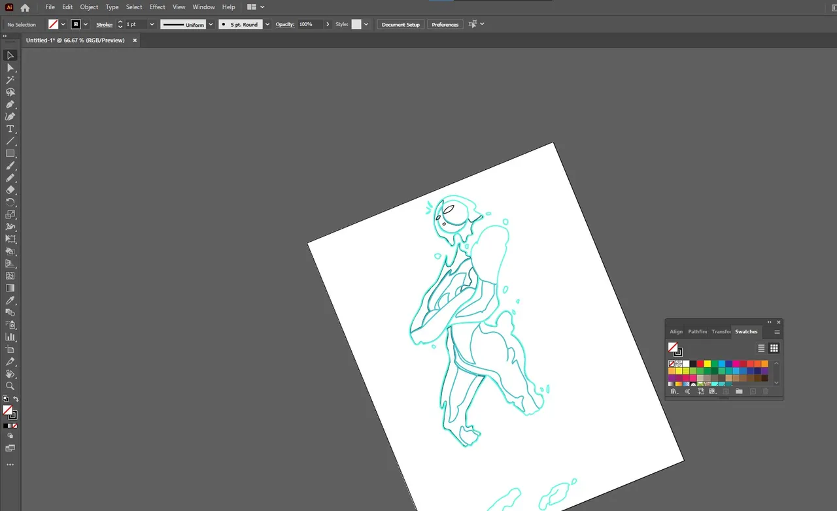Expand the Opacity slider arrow
Viewport: 837px width, 511px height.
point(328,24)
